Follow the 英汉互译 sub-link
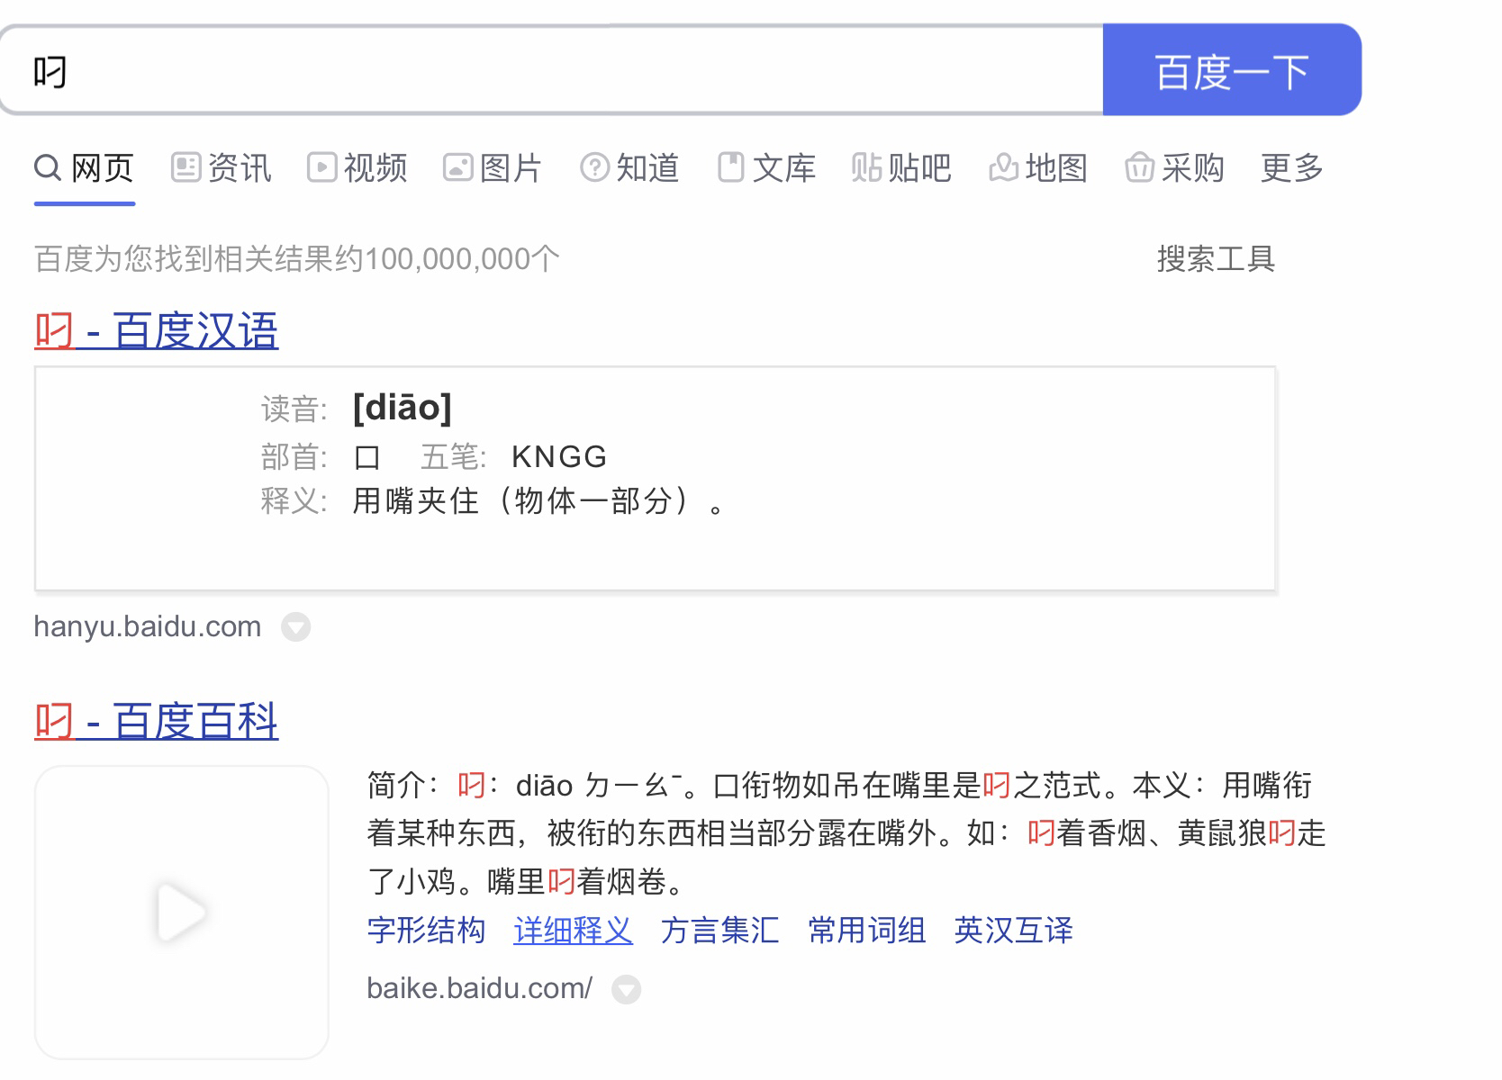Viewport: 1502px width, 1080px height. (x=1013, y=931)
